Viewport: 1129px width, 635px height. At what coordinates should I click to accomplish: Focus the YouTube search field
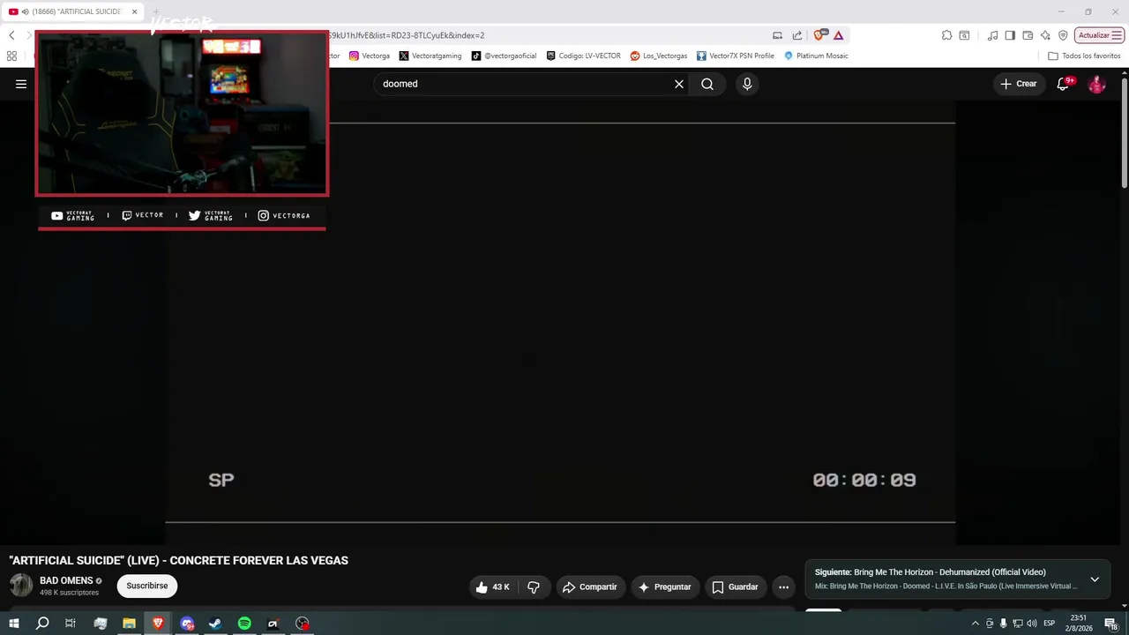coord(525,84)
